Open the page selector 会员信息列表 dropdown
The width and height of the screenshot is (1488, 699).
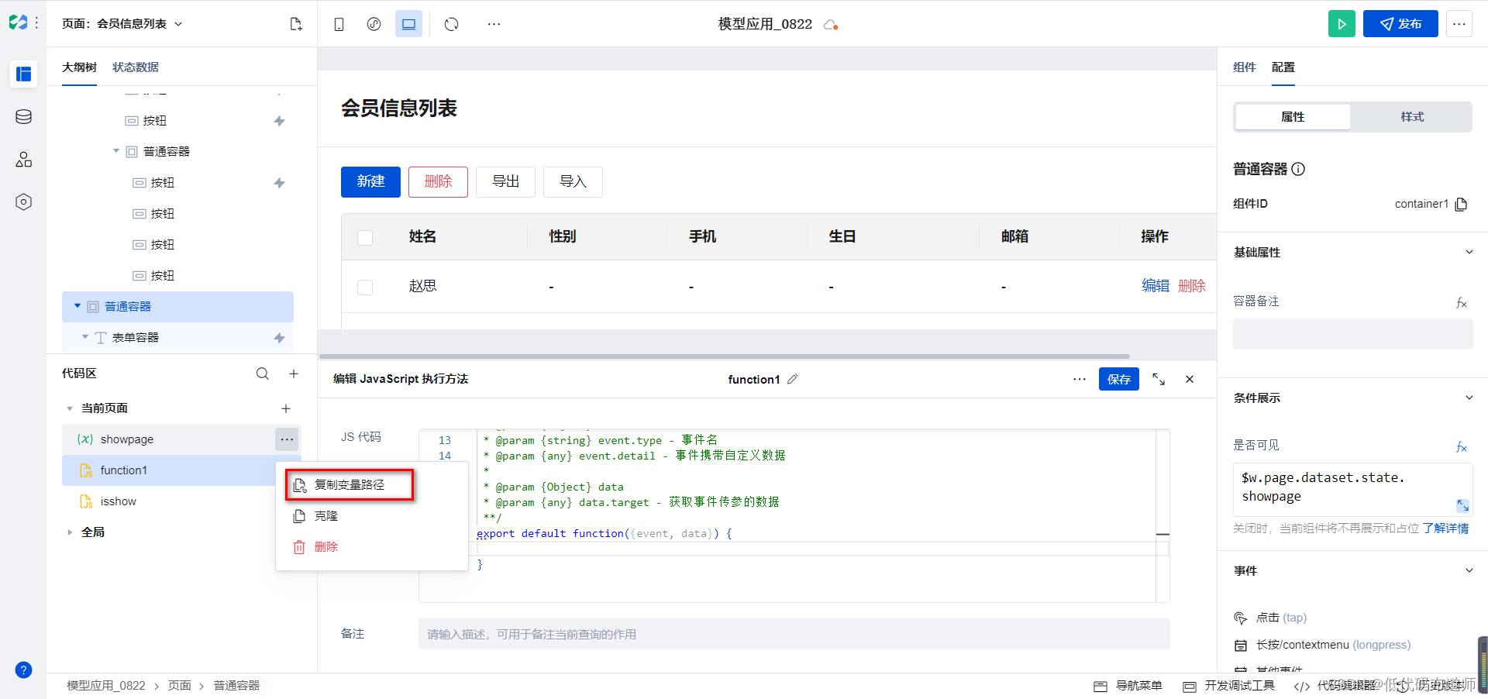coord(122,24)
